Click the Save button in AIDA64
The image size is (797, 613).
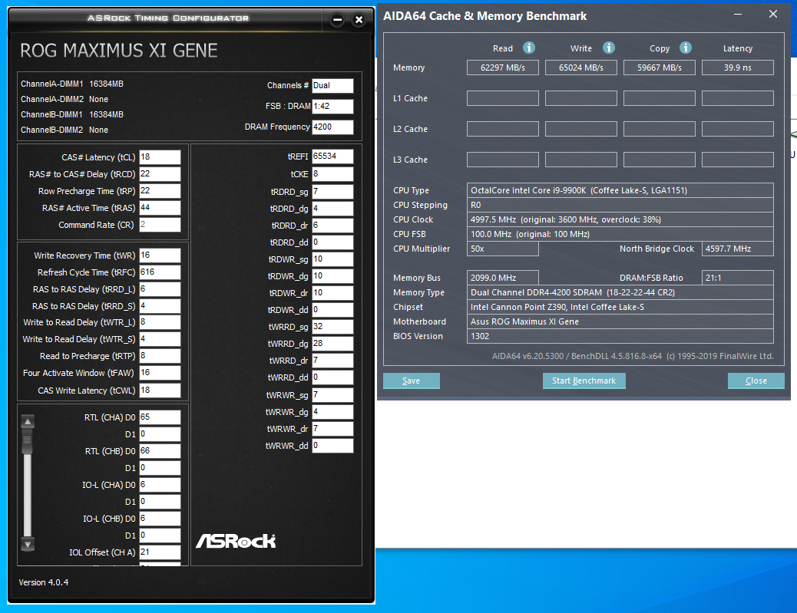(412, 381)
